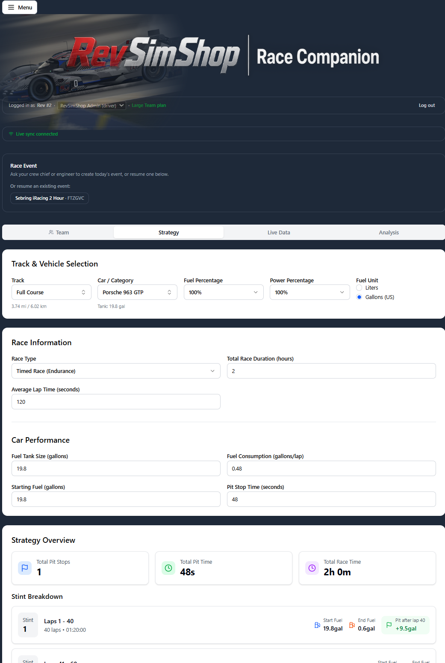Select the Liters fuel unit
Image resolution: width=445 pixels, height=663 pixels.
click(359, 288)
